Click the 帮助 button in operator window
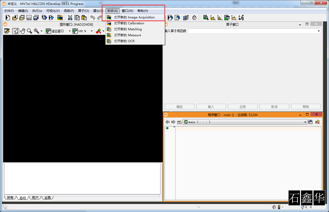This screenshot has height=212, width=329. tap(306, 107)
